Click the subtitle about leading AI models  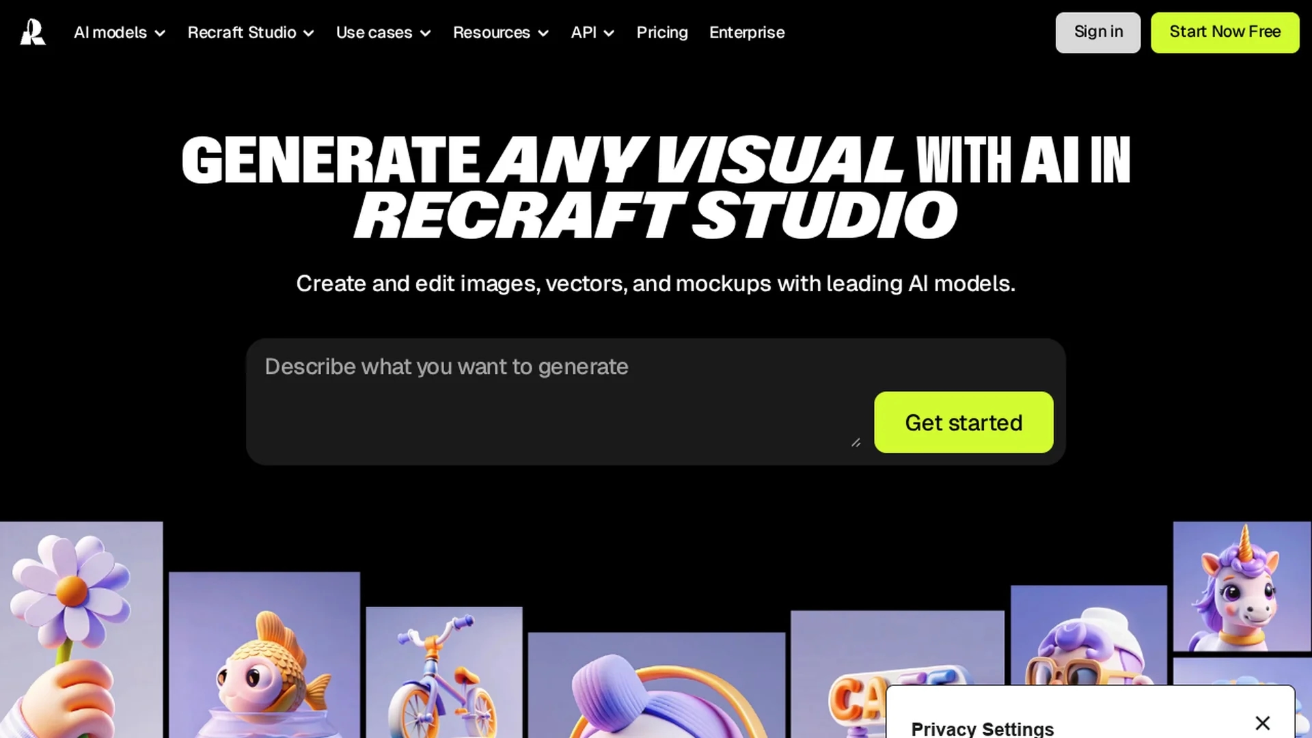click(x=655, y=284)
